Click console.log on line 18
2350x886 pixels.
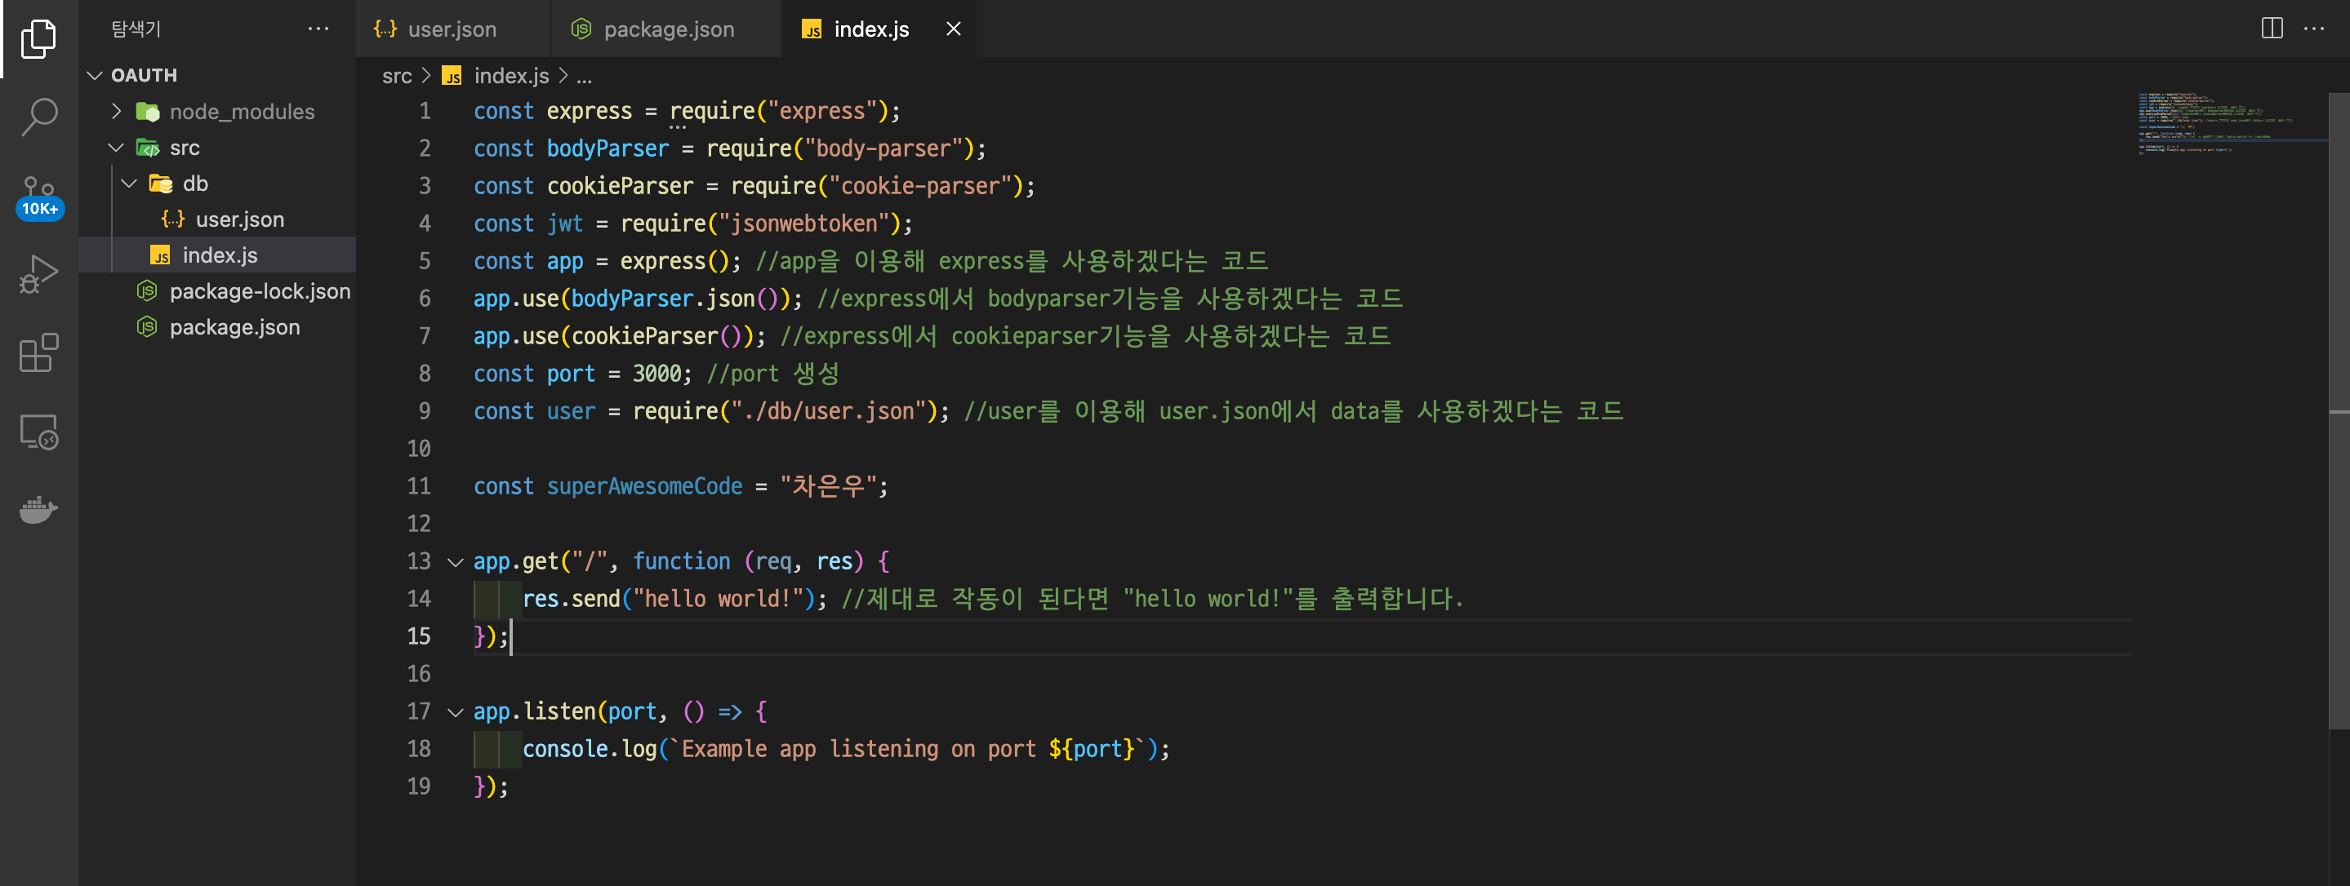click(590, 749)
